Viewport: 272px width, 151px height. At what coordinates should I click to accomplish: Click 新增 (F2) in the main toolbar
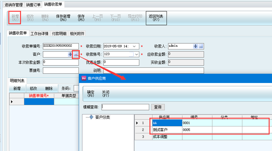pyautogui.click(x=15, y=18)
